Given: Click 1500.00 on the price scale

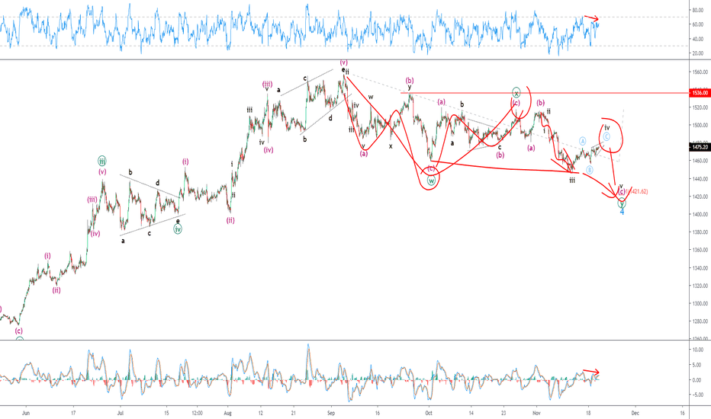Looking at the screenshot, I should point(700,125).
